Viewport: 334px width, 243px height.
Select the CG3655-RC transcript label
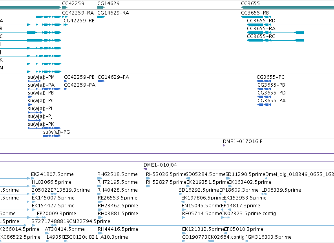pyautogui.click(x=261, y=36)
